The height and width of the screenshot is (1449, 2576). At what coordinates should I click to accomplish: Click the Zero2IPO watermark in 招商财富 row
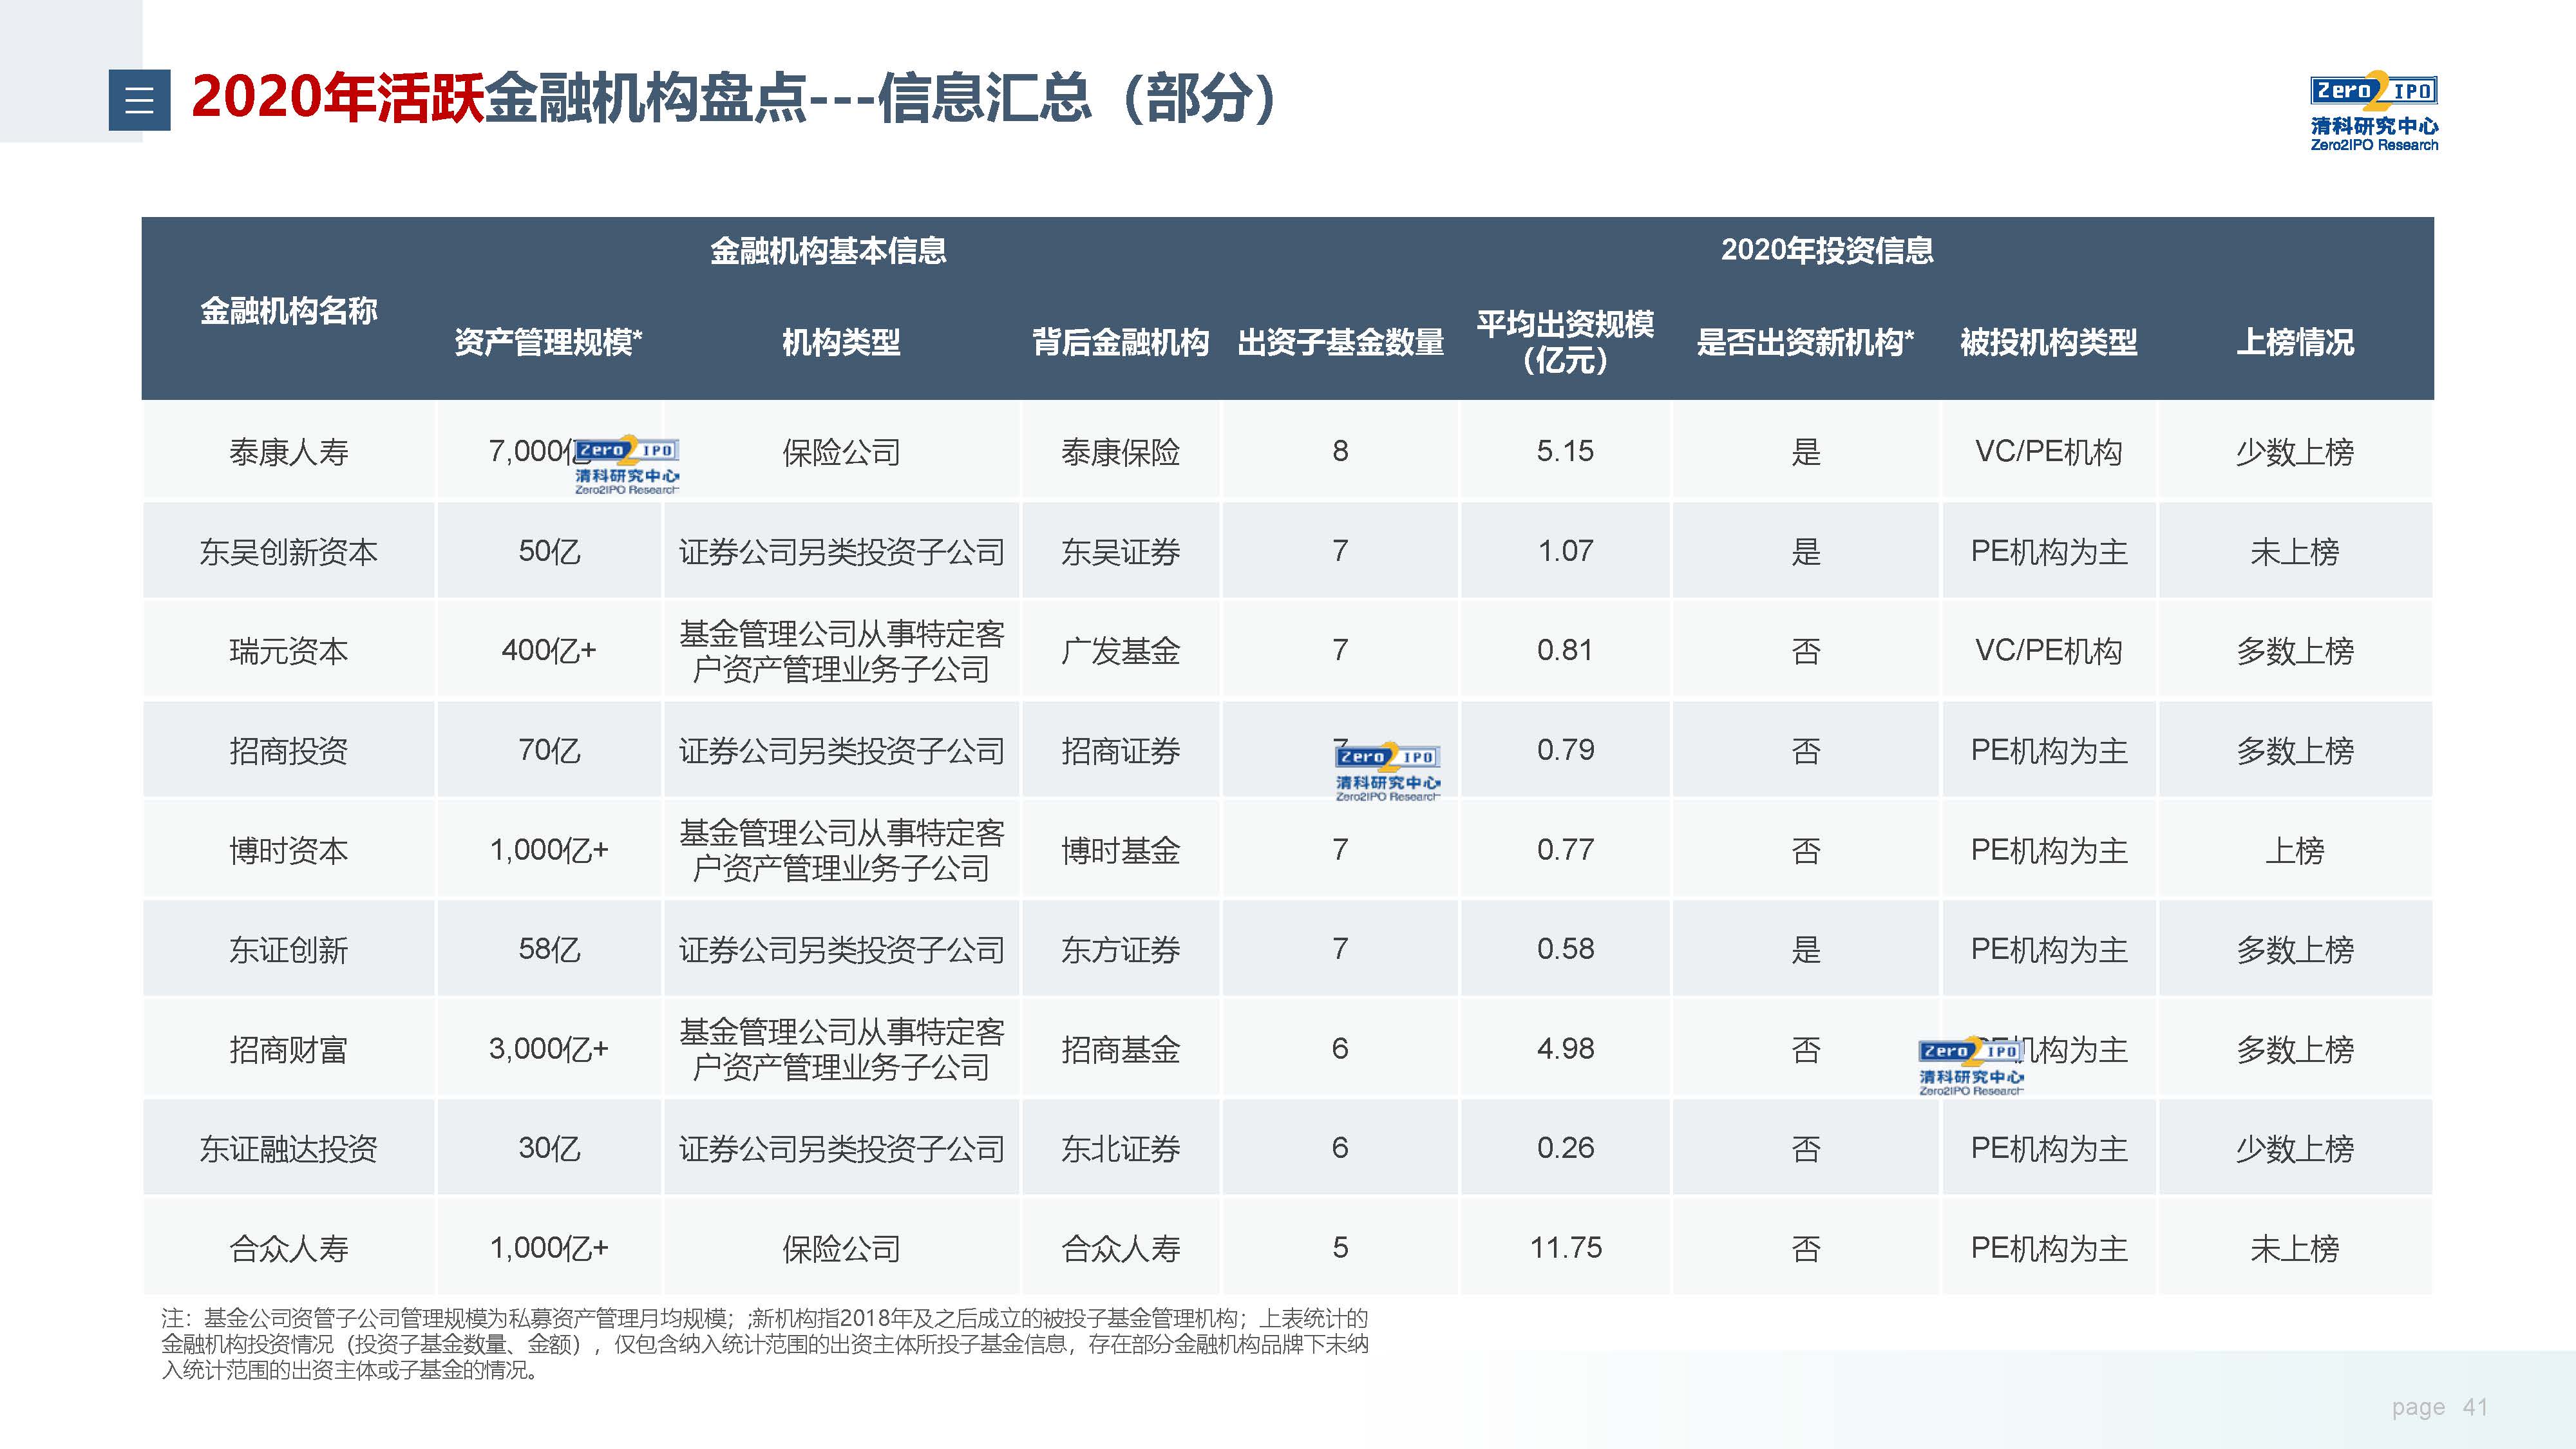1971,1066
